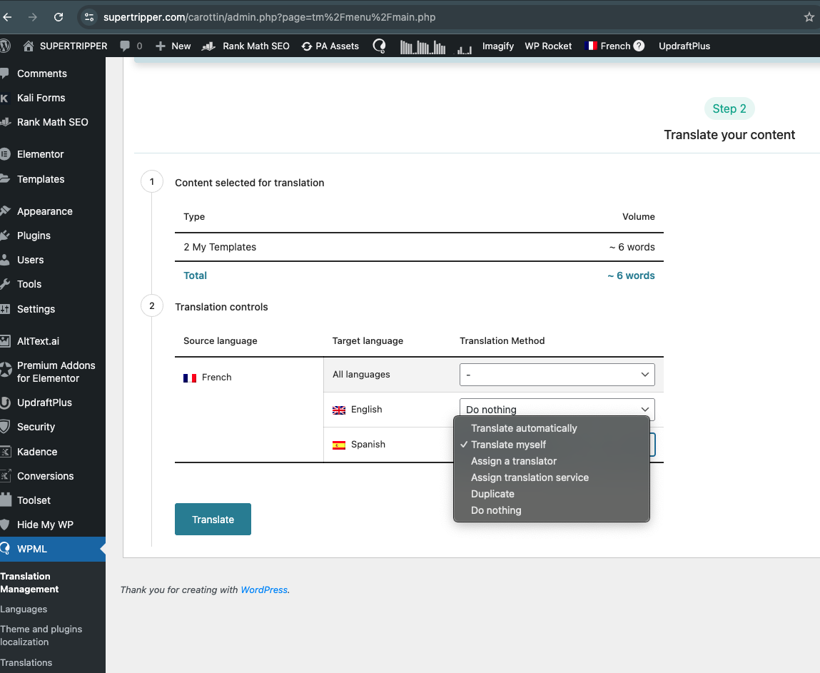Open Plugins icon in sidebar
Image resolution: width=820 pixels, height=673 pixels.
5,236
